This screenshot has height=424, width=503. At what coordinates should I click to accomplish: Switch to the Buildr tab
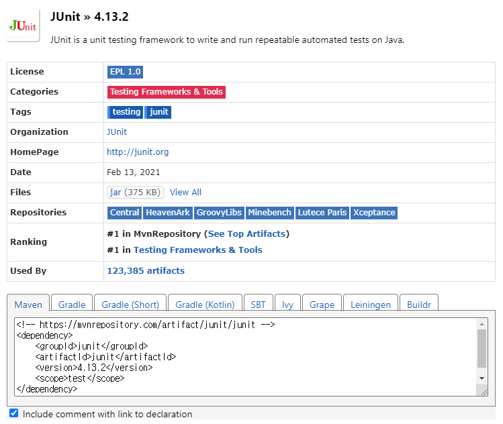pos(419,303)
